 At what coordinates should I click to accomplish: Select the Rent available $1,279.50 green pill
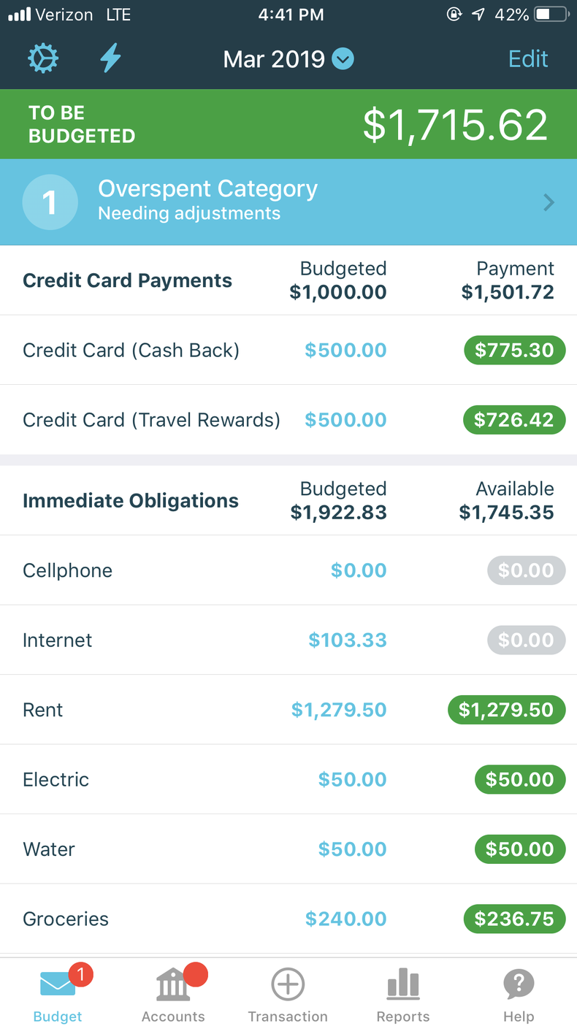(x=506, y=710)
